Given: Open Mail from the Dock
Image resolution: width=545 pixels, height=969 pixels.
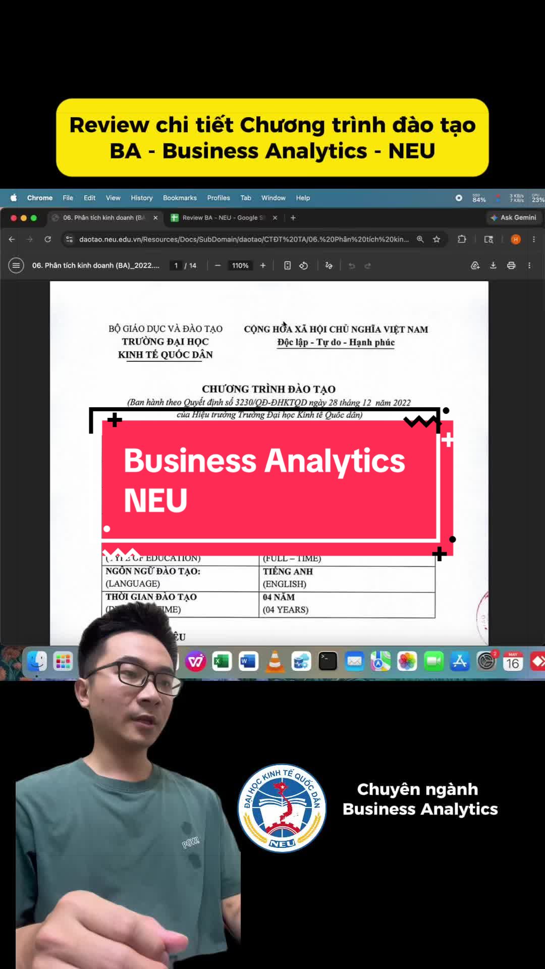Looking at the screenshot, I should coord(354,661).
